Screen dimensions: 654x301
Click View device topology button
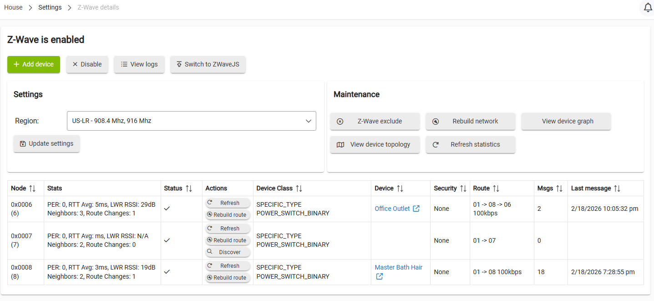(x=375, y=144)
